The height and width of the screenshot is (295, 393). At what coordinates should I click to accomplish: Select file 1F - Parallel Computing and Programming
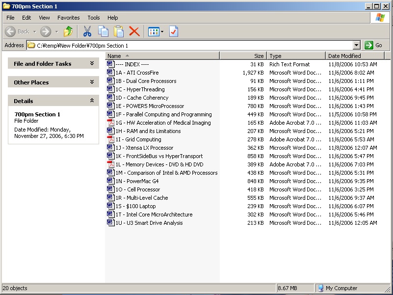point(163,114)
